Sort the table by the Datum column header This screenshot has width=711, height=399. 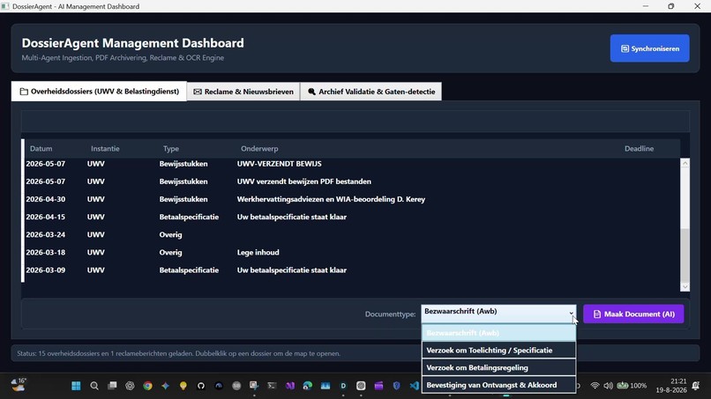pyautogui.click(x=41, y=149)
